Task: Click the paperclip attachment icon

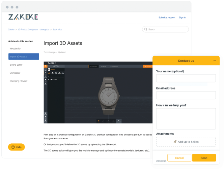Action: pos(175,142)
